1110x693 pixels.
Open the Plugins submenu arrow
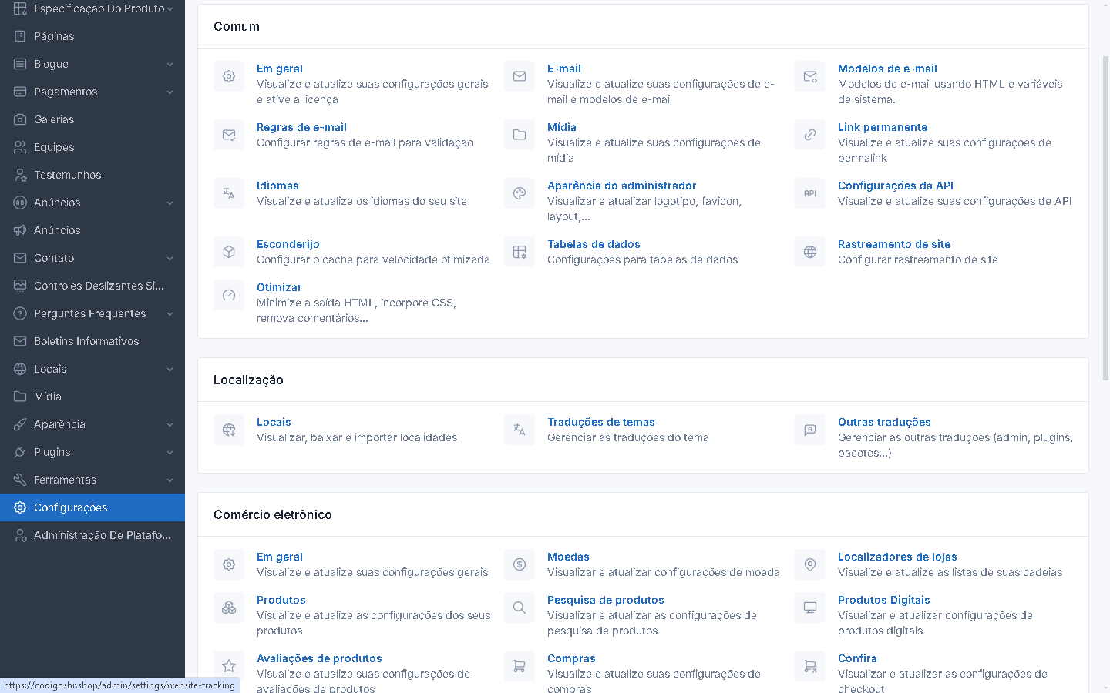pyautogui.click(x=170, y=452)
